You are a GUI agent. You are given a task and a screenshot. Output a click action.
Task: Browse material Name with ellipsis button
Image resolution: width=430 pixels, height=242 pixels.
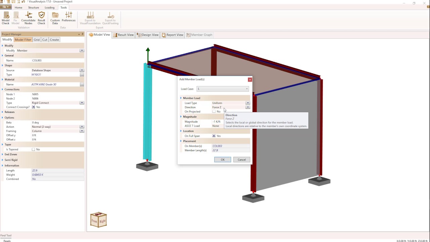[x=82, y=84]
